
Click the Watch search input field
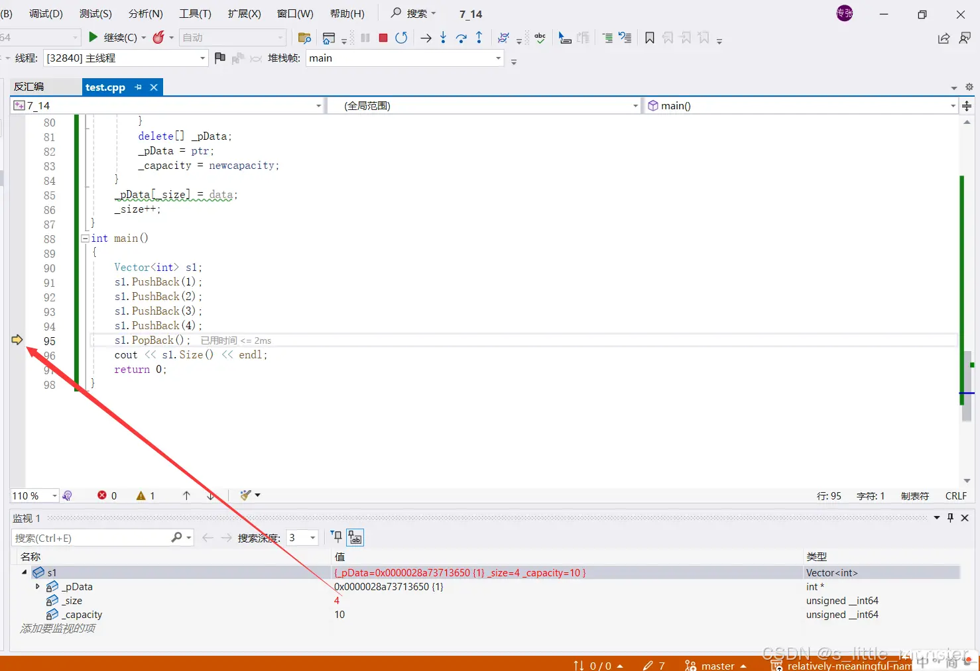click(x=92, y=538)
